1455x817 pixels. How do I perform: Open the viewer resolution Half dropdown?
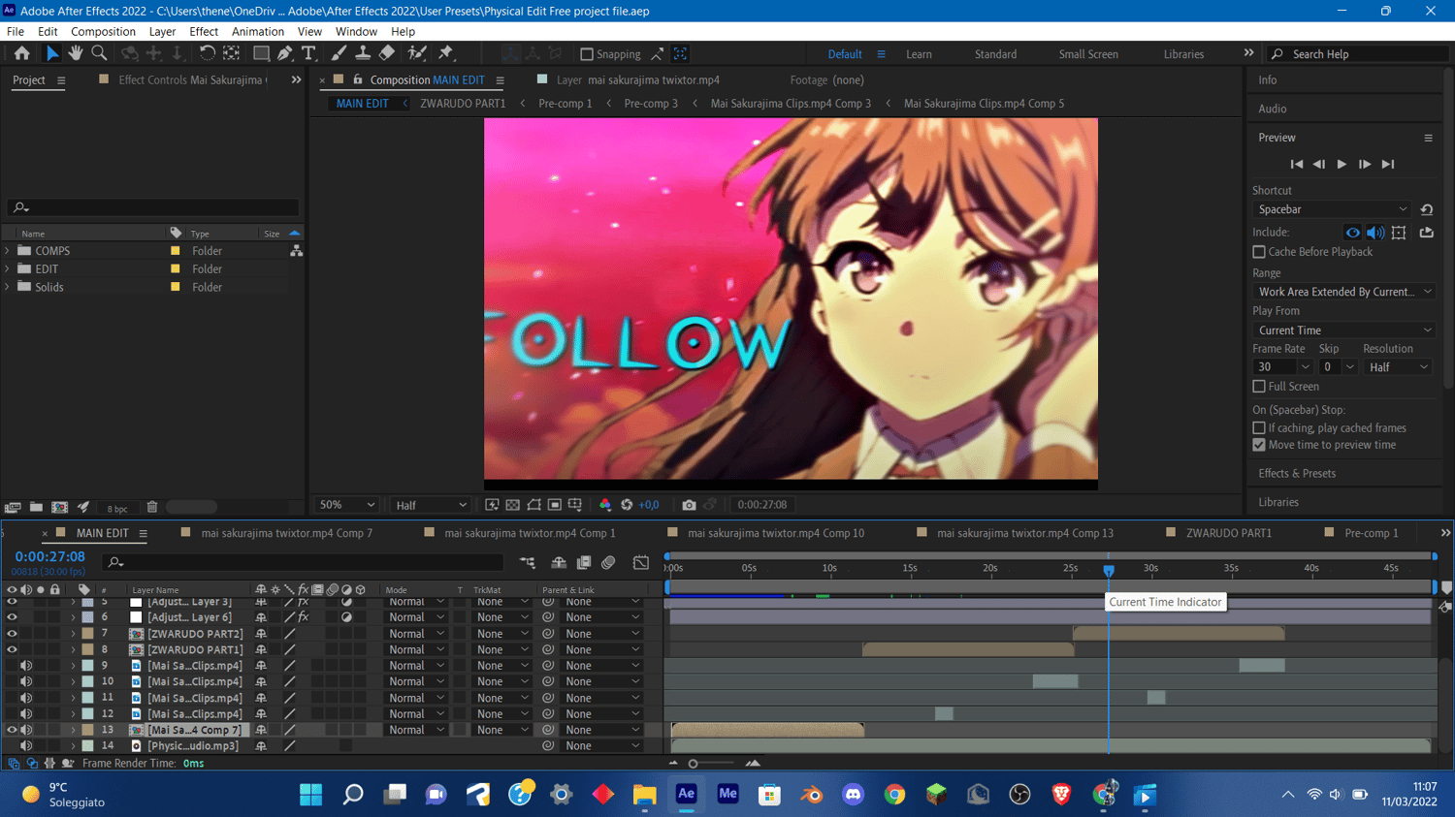[x=431, y=505]
